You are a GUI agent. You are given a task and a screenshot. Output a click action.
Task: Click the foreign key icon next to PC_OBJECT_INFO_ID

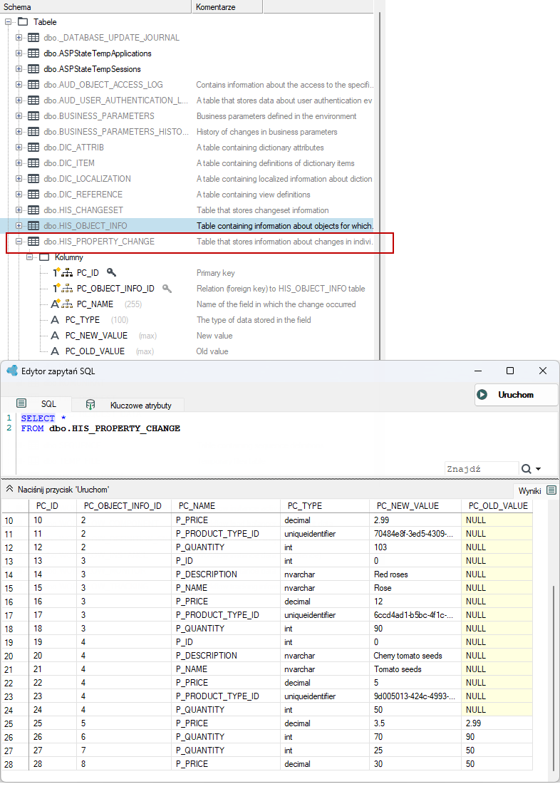tap(167, 289)
